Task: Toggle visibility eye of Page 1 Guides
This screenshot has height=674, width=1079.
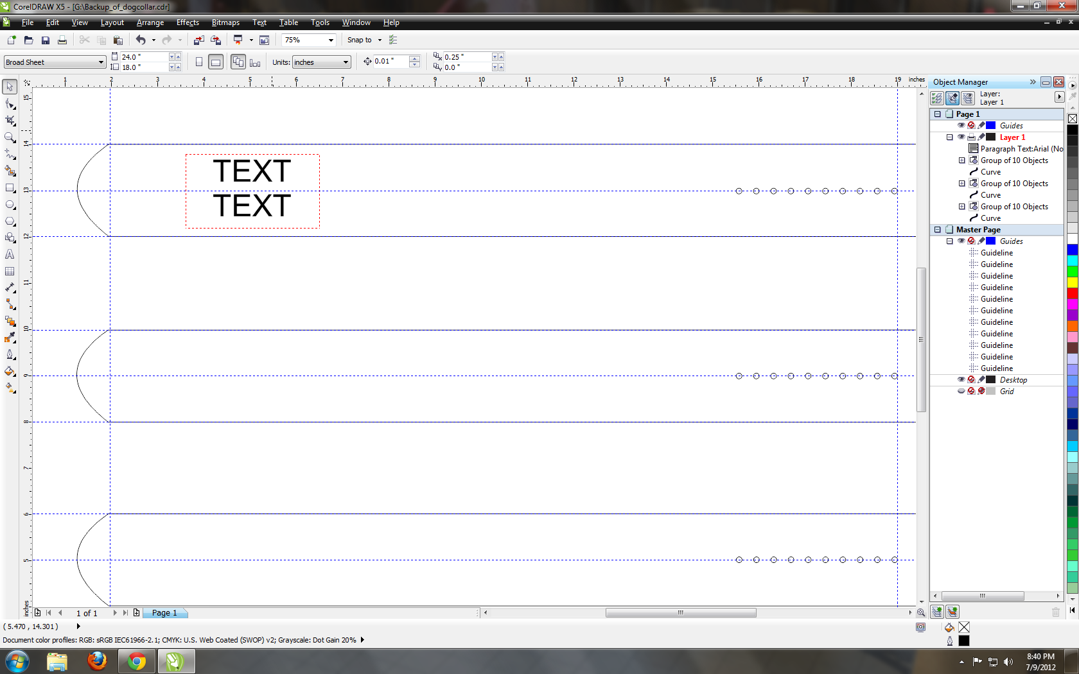Action: [x=961, y=125]
